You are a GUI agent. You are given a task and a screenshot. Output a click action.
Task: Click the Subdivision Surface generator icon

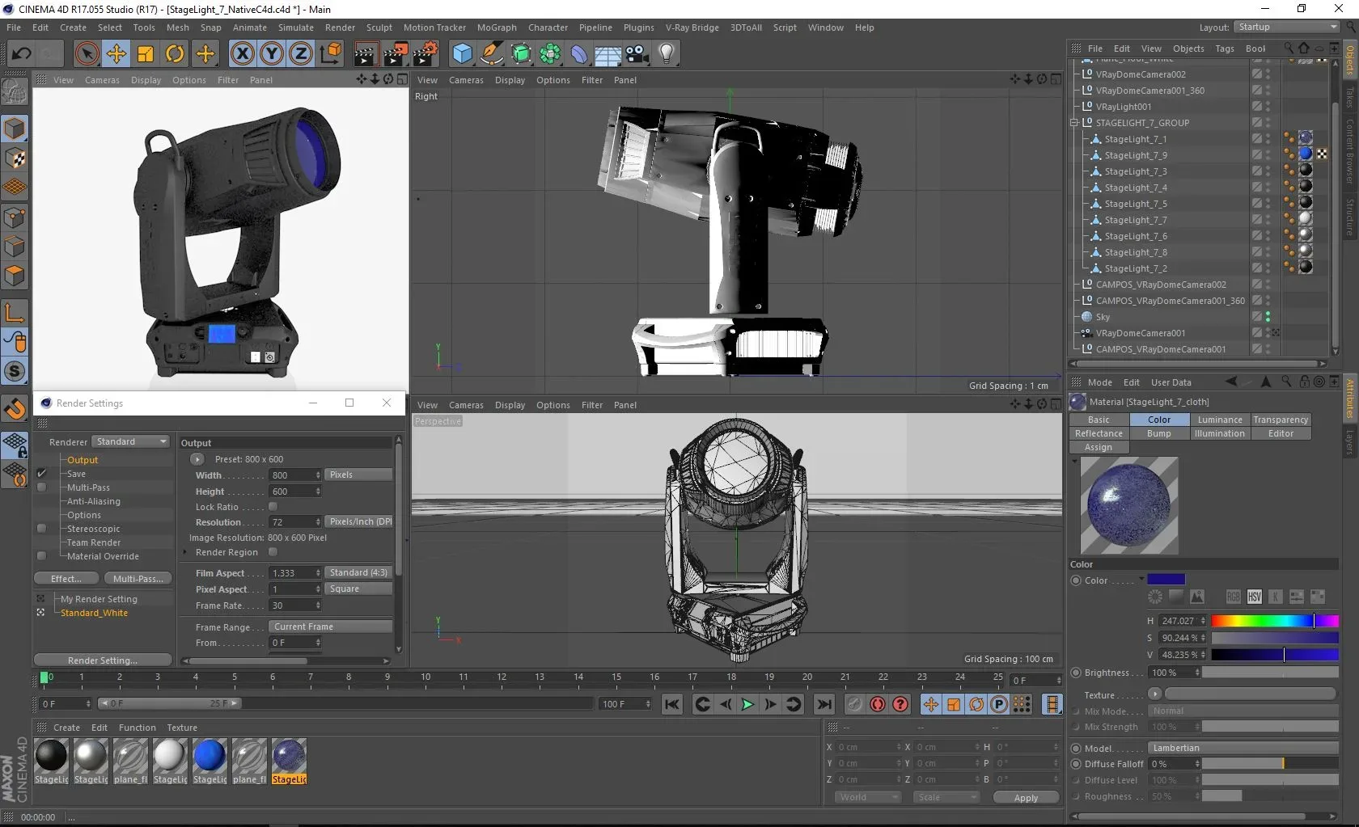pos(521,54)
